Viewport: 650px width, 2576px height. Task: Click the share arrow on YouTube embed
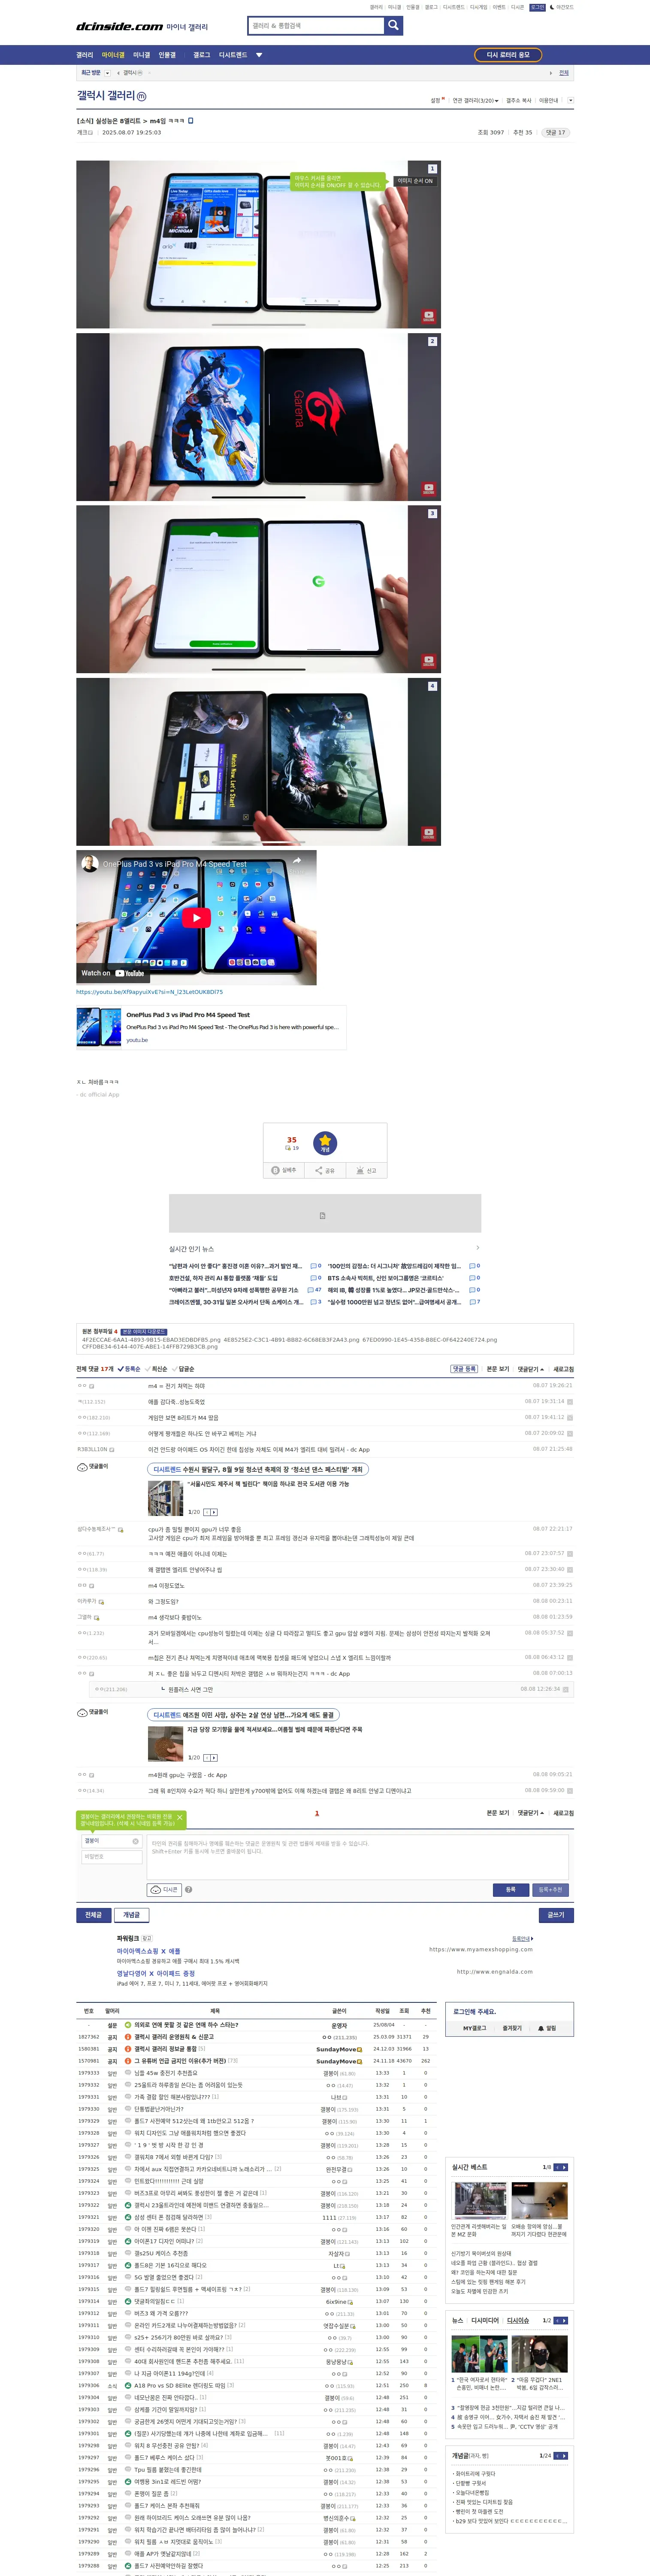tap(296, 861)
